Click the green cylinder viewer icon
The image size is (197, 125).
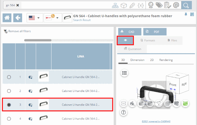tap(185, 104)
